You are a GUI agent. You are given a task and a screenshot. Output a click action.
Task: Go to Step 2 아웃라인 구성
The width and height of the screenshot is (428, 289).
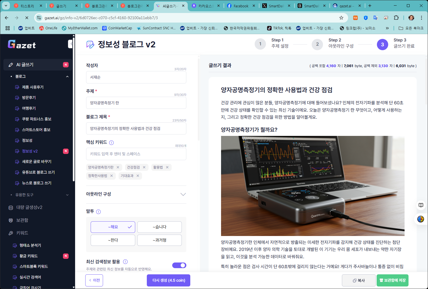tap(333, 43)
